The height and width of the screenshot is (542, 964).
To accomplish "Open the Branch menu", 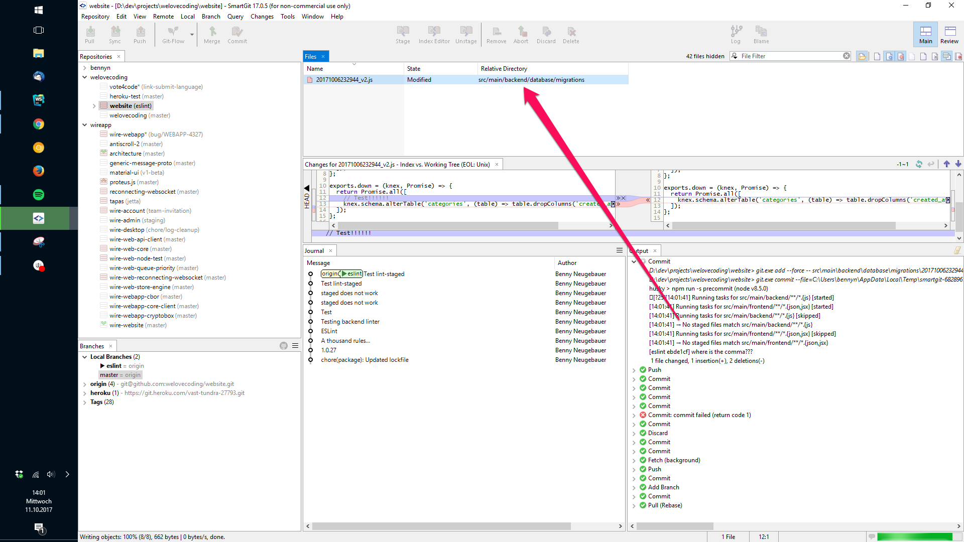I will (211, 17).
